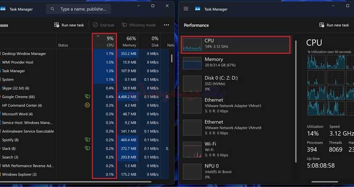Click the Memory mini graph thumbnail in sidebar
354x187 pixels.
click(192, 63)
